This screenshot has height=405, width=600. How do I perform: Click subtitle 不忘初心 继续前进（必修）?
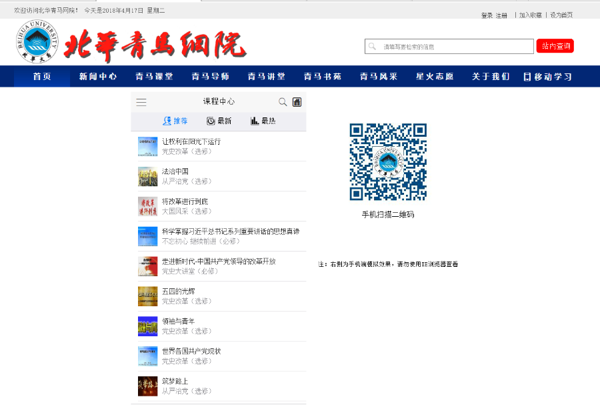coord(201,241)
